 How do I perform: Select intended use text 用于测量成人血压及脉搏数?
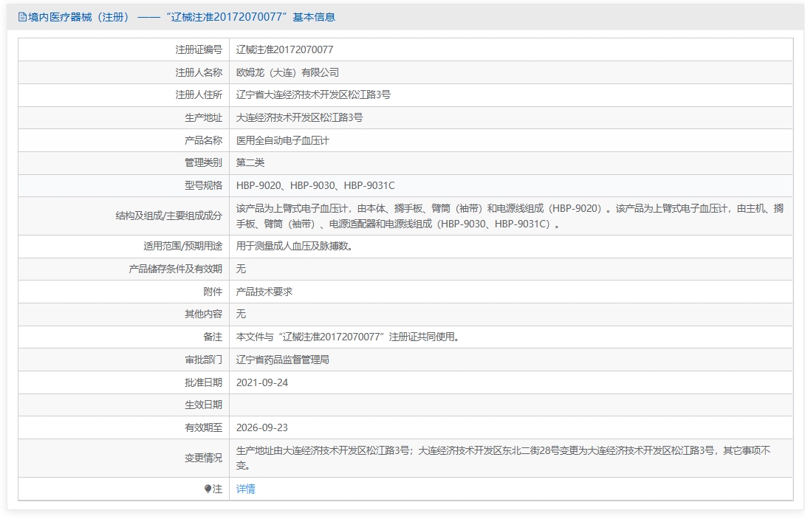[x=295, y=246]
